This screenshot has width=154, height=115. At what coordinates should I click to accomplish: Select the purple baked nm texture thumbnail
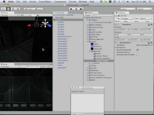point(92,46)
